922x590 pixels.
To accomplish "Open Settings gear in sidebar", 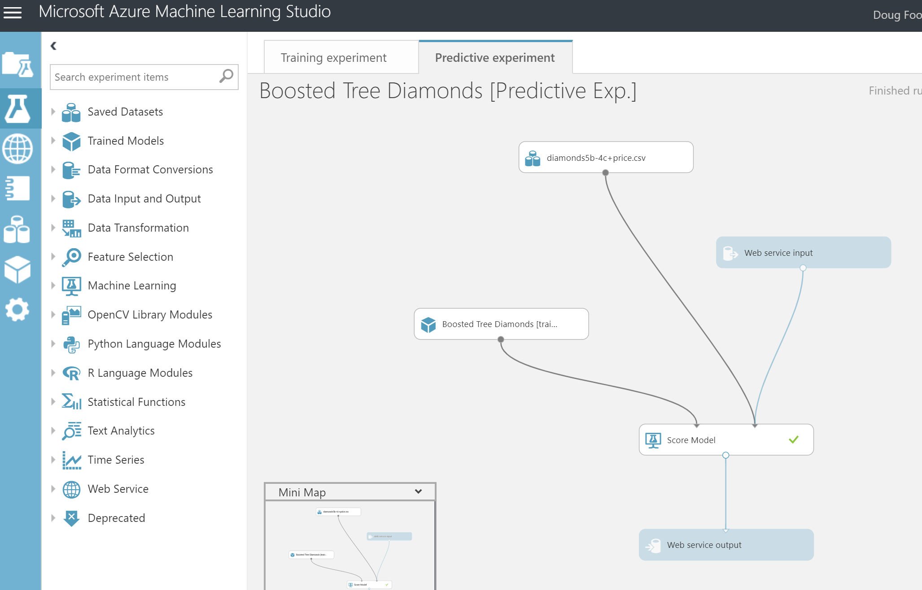I will click(x=17, y=310).
